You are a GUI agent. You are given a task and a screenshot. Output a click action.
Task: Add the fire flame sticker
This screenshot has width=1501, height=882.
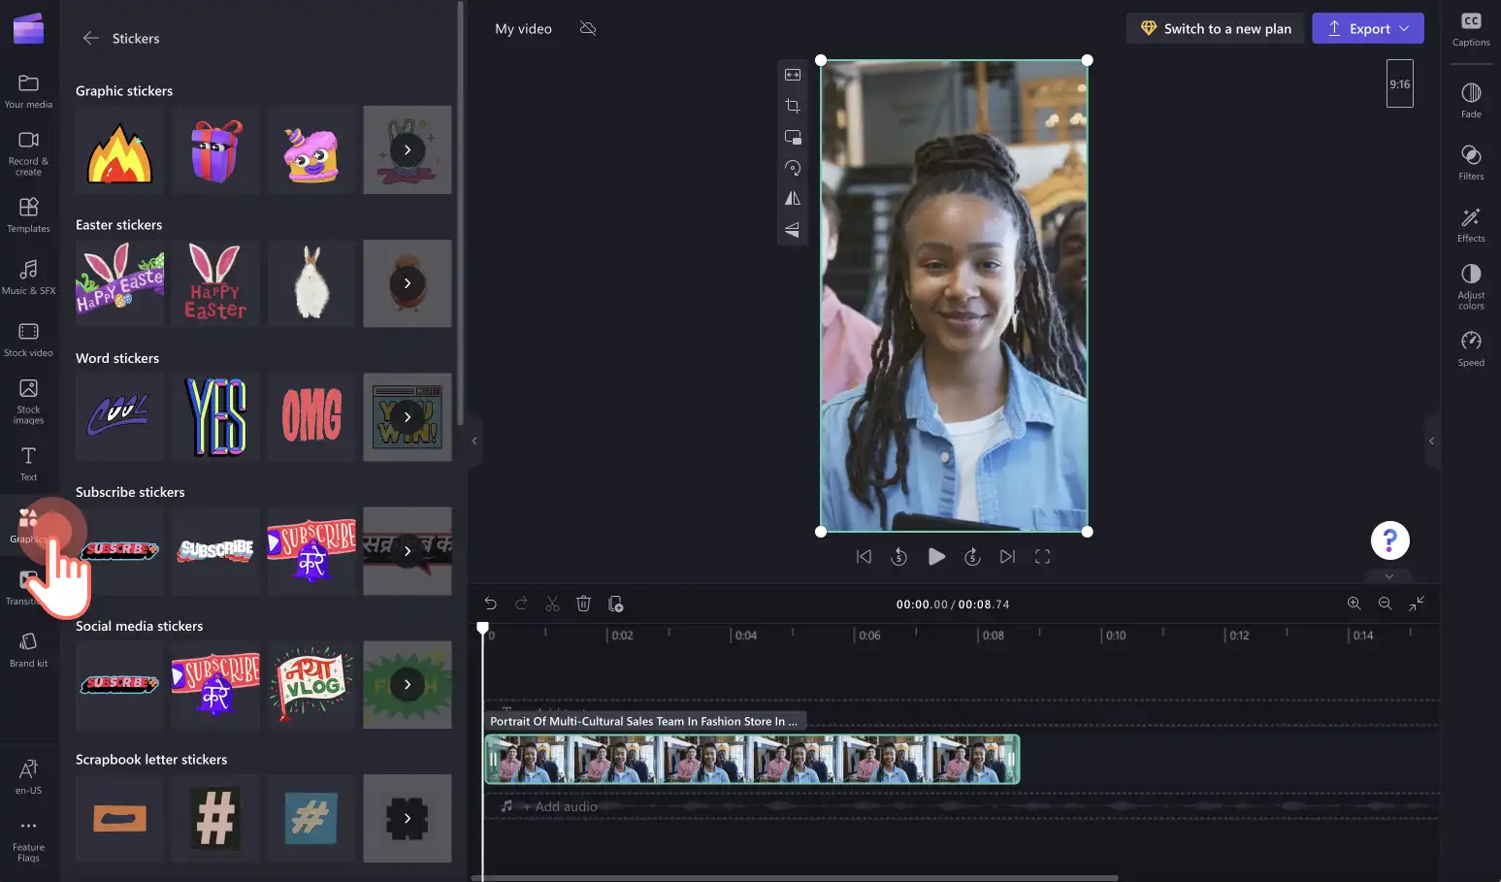coord(119,150)
